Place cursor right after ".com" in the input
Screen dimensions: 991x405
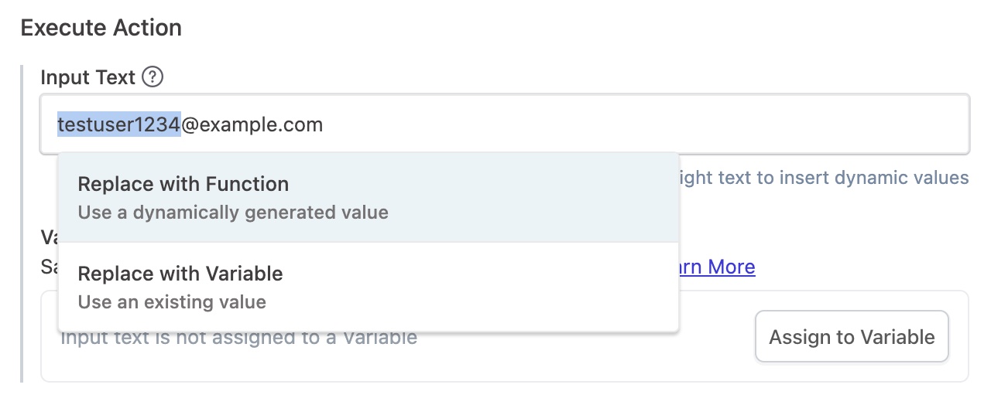324,124
